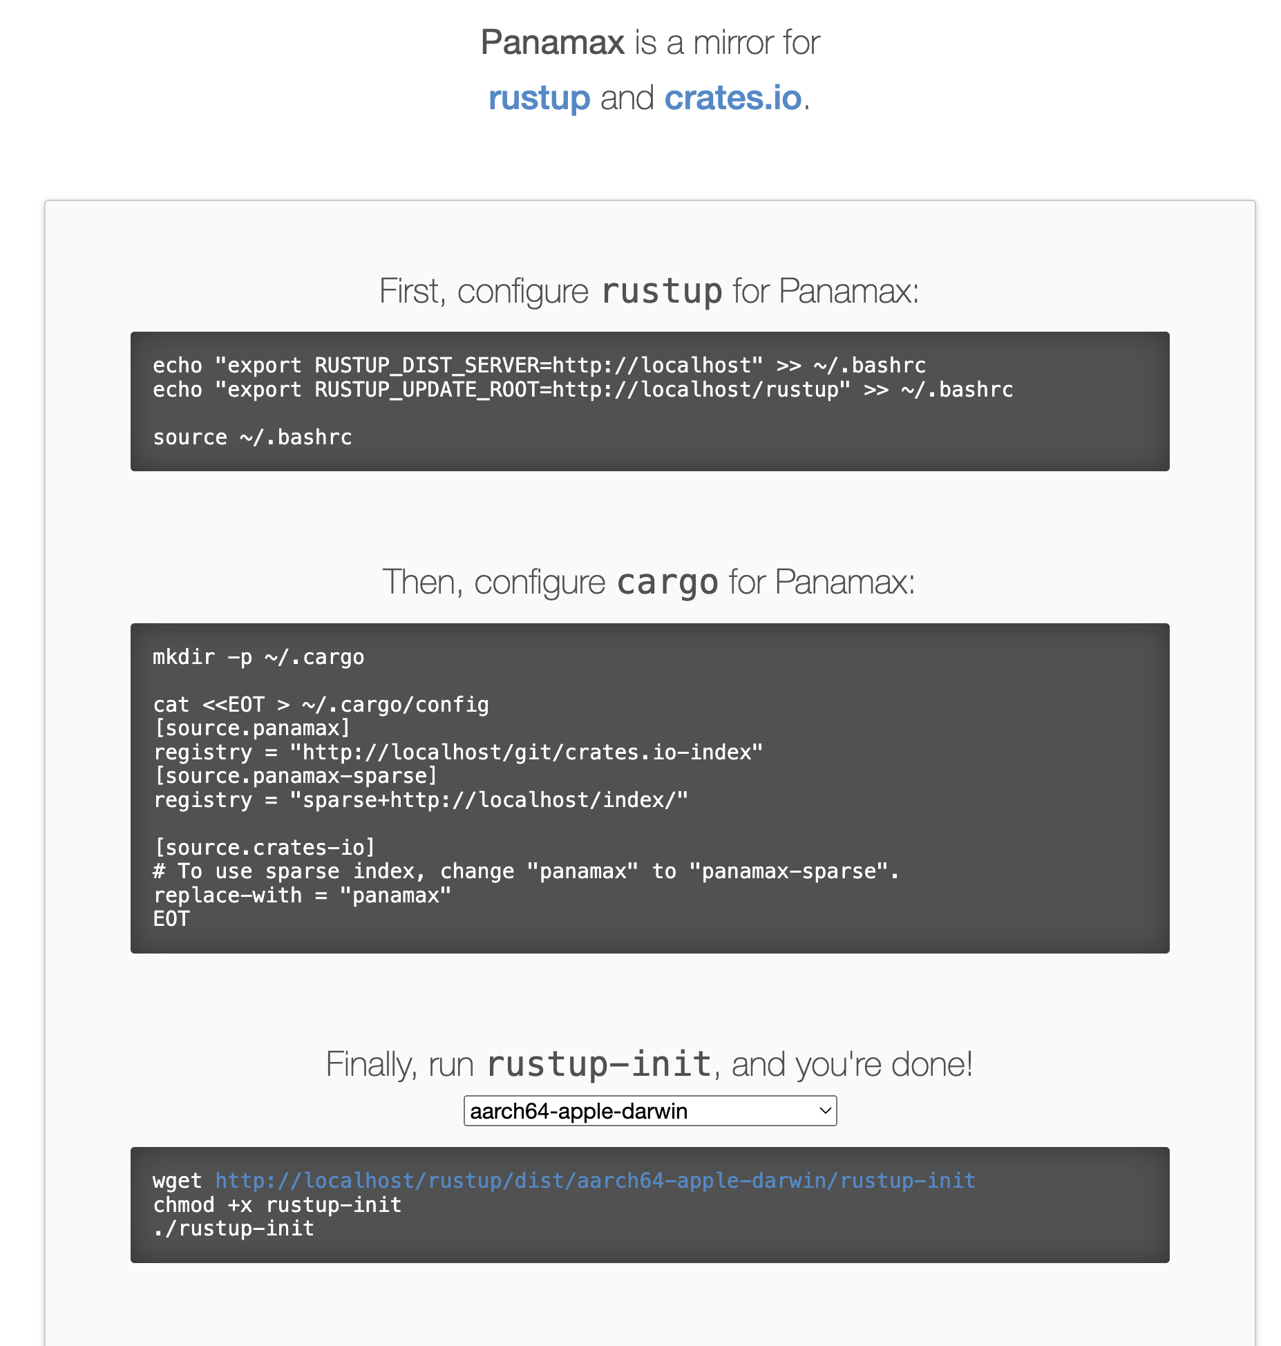Viewport: 1281px width, 1346px height.
Task: Click the replace-with = "panamax" line
Action: 302,895
